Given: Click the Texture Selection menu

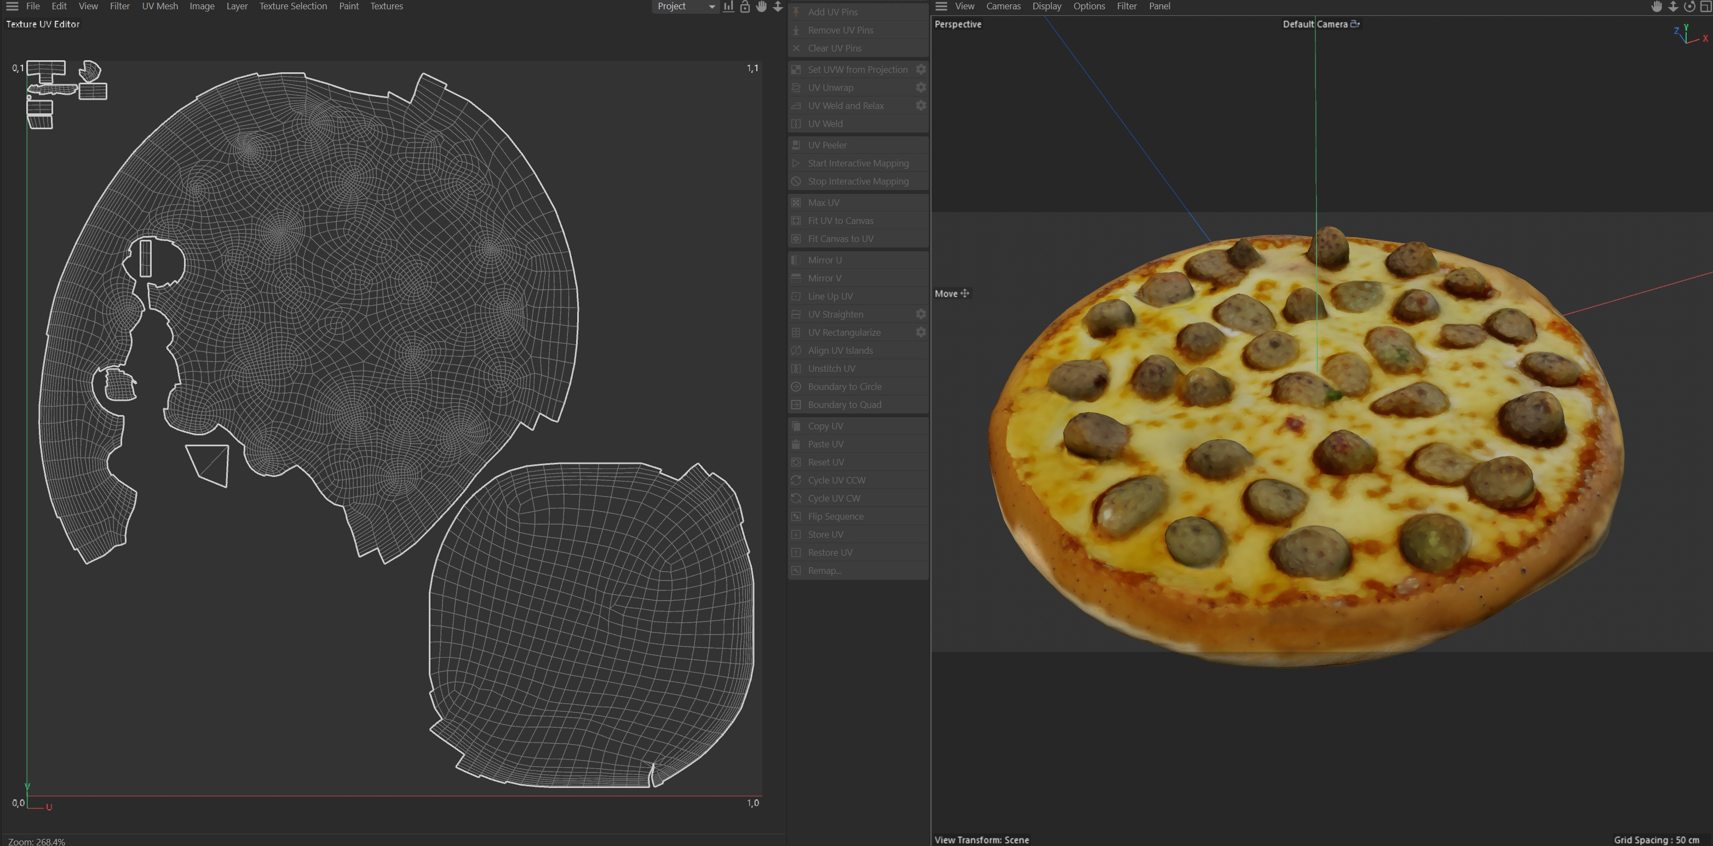Looking at the screenshot, I should pos(292,7).
